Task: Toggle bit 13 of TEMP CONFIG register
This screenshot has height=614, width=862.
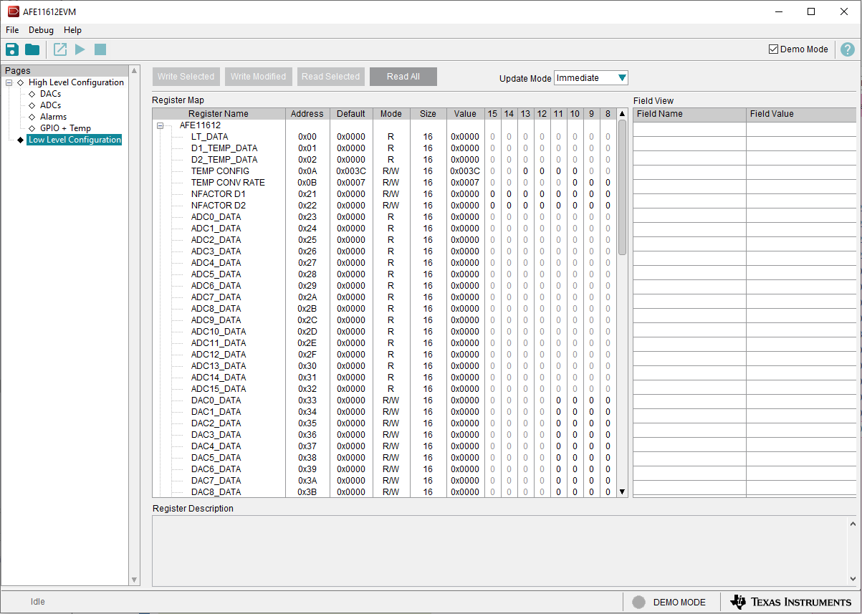Action: 525,171
